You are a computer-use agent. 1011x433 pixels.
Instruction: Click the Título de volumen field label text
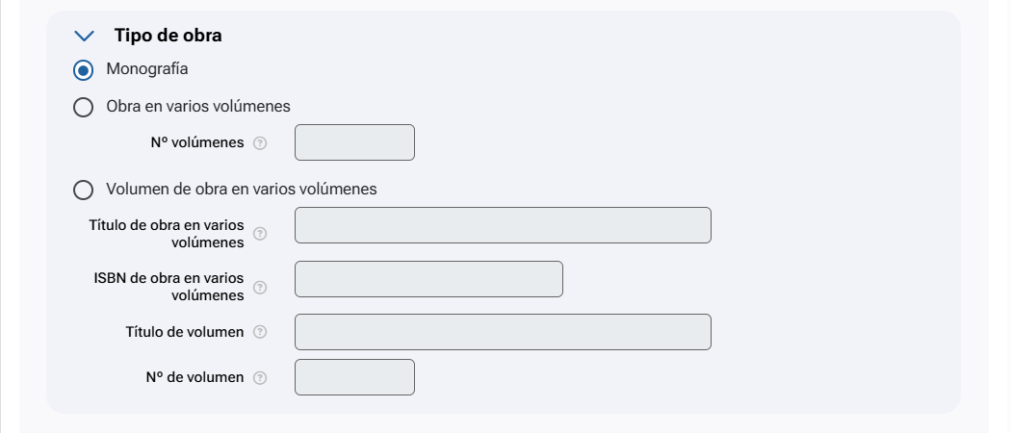tap(185, 332)
